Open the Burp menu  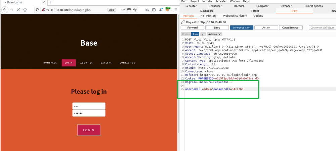click(x=184, y=1)
